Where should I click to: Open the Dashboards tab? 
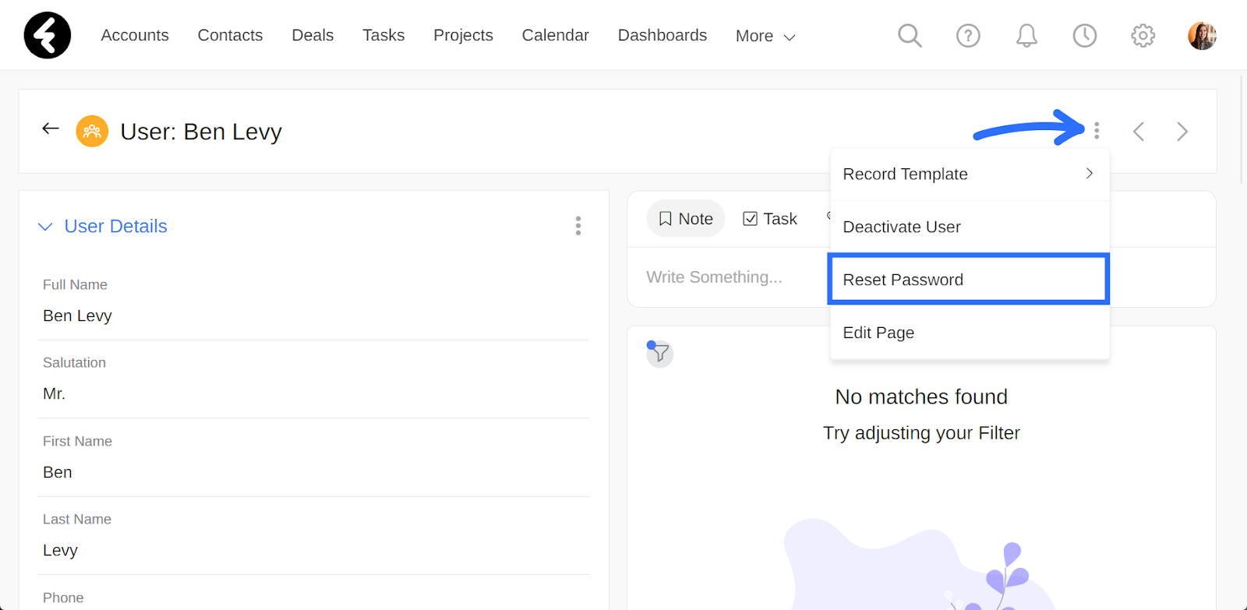662,35
